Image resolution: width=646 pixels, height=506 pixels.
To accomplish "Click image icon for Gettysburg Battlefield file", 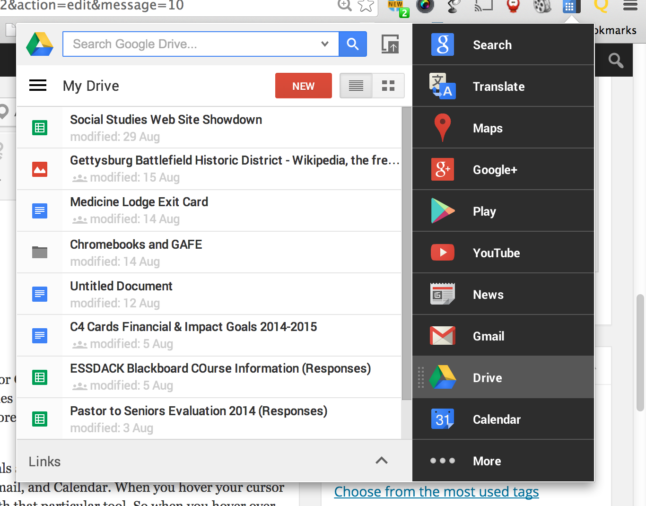I will click(40, 169).
